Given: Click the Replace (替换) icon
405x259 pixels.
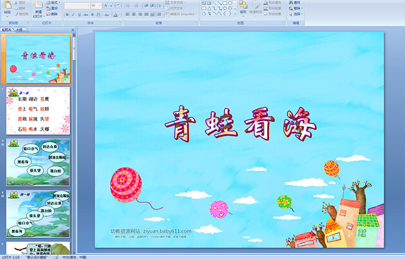Looking at the screenshot, I should pos(296,8).
